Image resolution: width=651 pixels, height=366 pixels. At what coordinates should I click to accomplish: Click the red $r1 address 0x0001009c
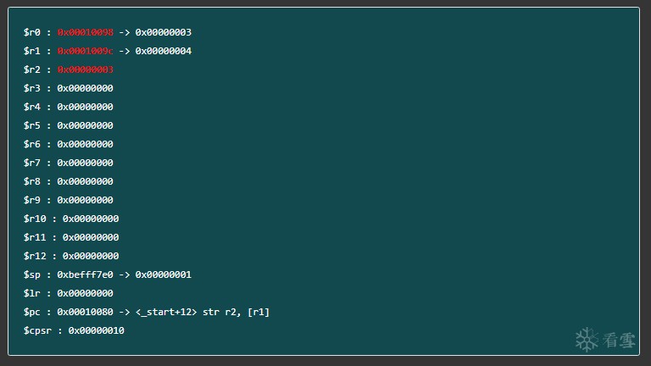[x=85, y=51]
